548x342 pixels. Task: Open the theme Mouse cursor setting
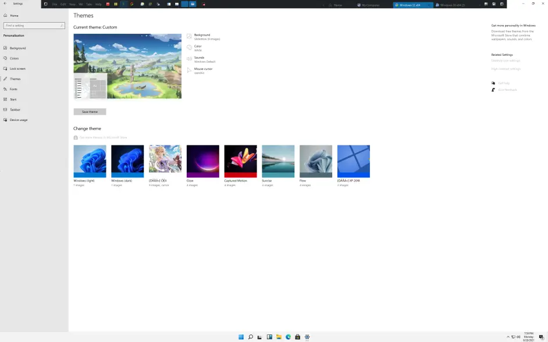point(200,70)
